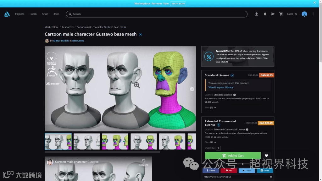Open the Learn menu
This screenshot has height=181, width=322.
(x=33, y=14)
